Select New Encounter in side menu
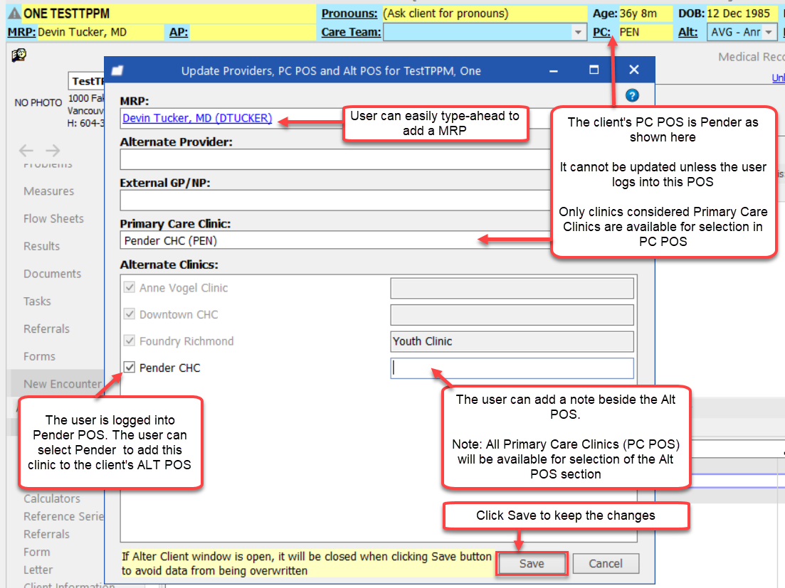This screenshot has width=785, height=588. coord(63,384)
